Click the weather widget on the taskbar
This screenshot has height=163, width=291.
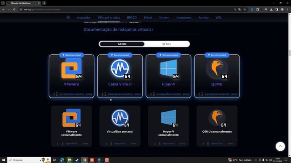coord(240,160)
